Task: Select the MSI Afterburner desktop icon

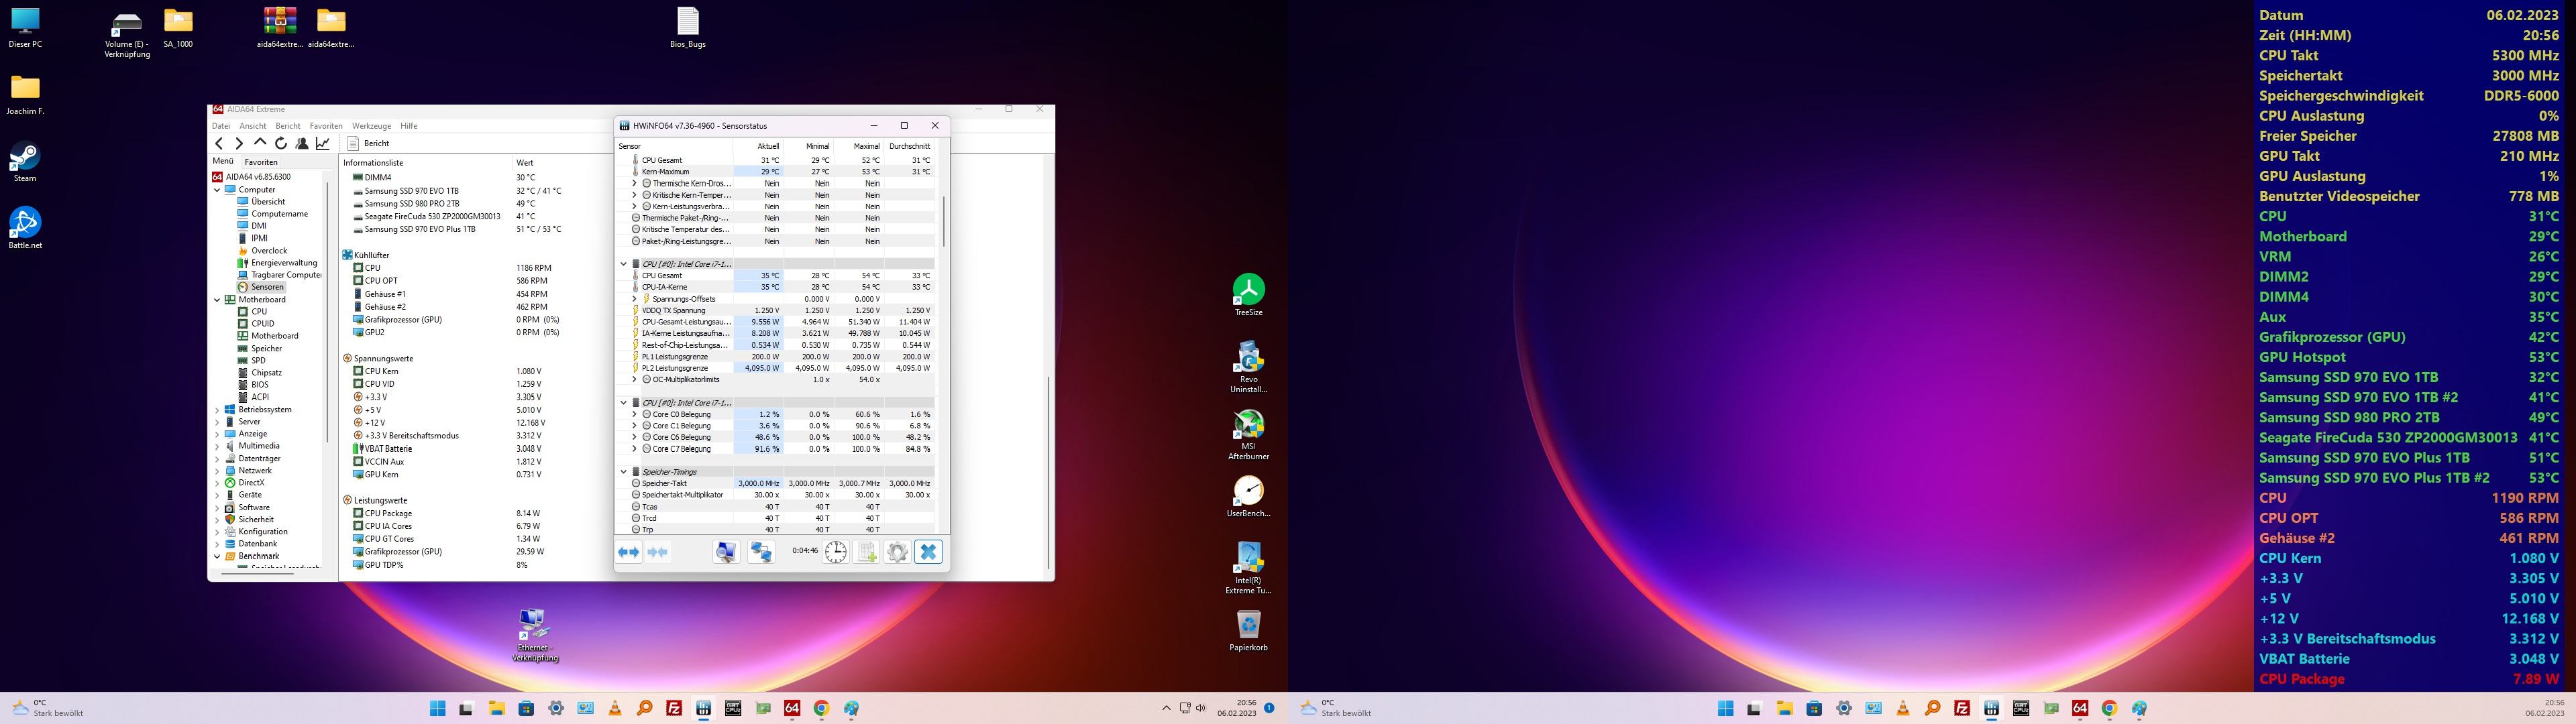Action: 1248,435
